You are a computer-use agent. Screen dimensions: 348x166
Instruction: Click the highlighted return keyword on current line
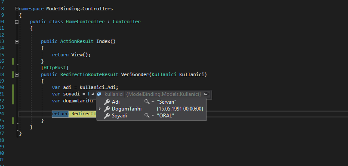point(60,114)
